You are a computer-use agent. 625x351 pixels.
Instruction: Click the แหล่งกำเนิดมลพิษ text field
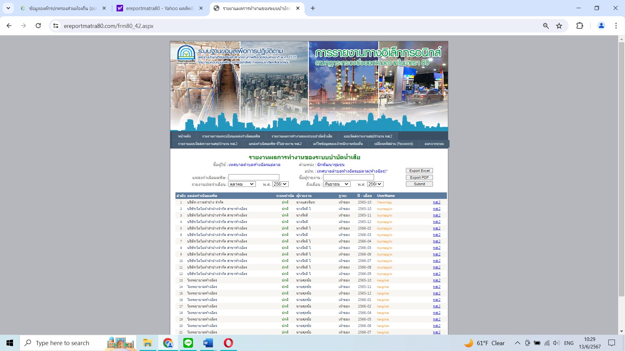pyautogui.click(x=254, y=177)
